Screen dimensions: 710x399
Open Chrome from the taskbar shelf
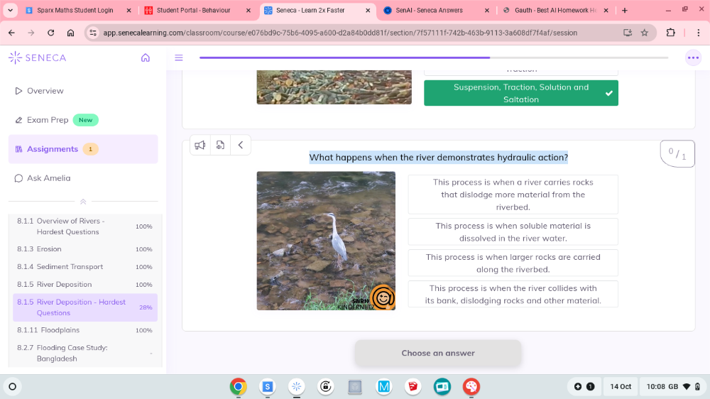(x=238, y=386)
